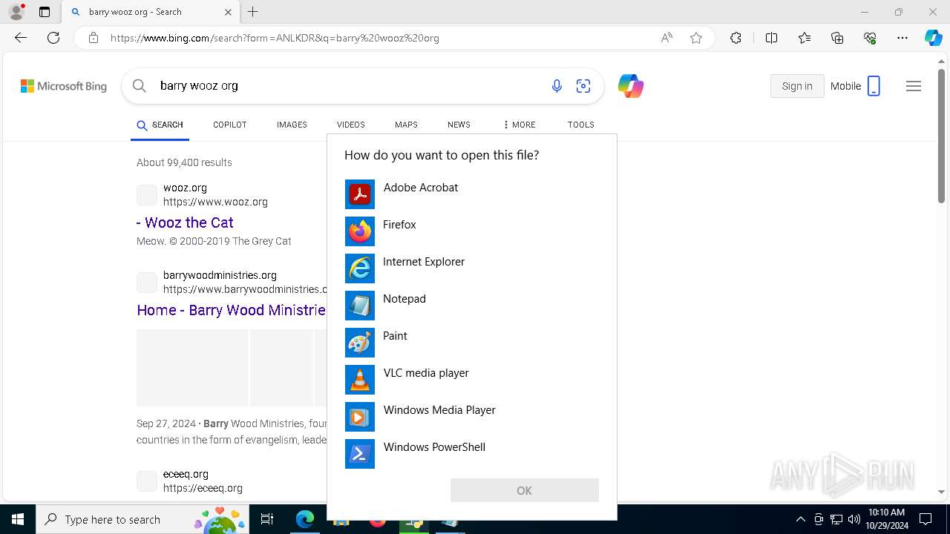This screenshot has height=534, width=950.
Task: Show hidden system tray icons chevron
Action: click(801, 519)
